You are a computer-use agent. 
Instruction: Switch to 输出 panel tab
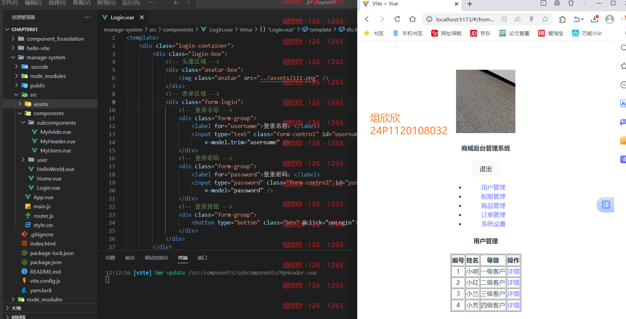(130, 258)
